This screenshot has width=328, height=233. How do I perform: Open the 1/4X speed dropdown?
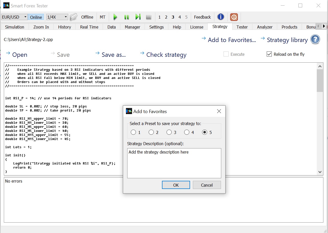point(57,17)
